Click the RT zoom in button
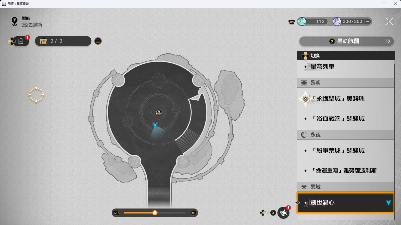Image resolution: width=401 pixels, height=225 pixels. (194, 213)
